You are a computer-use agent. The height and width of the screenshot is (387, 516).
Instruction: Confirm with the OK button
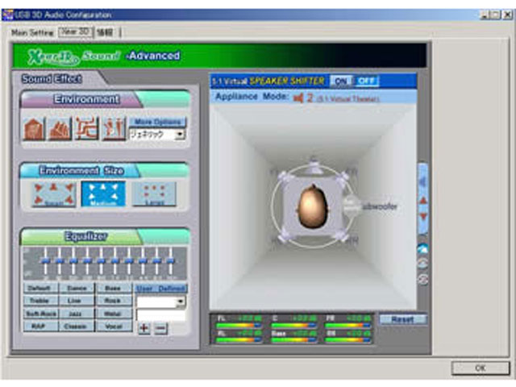click(481, 368)
